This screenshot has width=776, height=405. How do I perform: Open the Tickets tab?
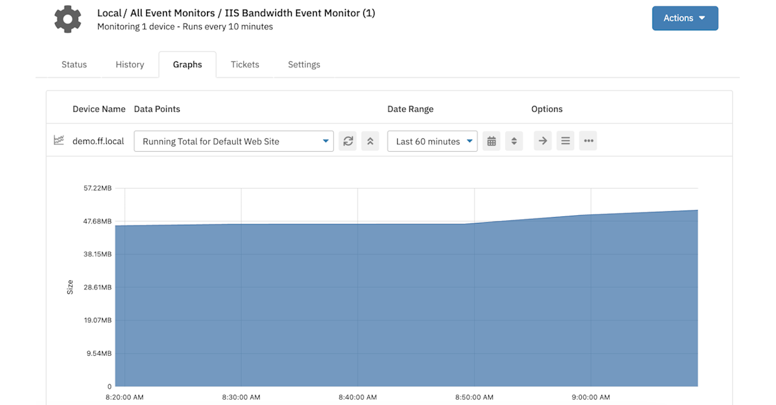coord(244,64)
